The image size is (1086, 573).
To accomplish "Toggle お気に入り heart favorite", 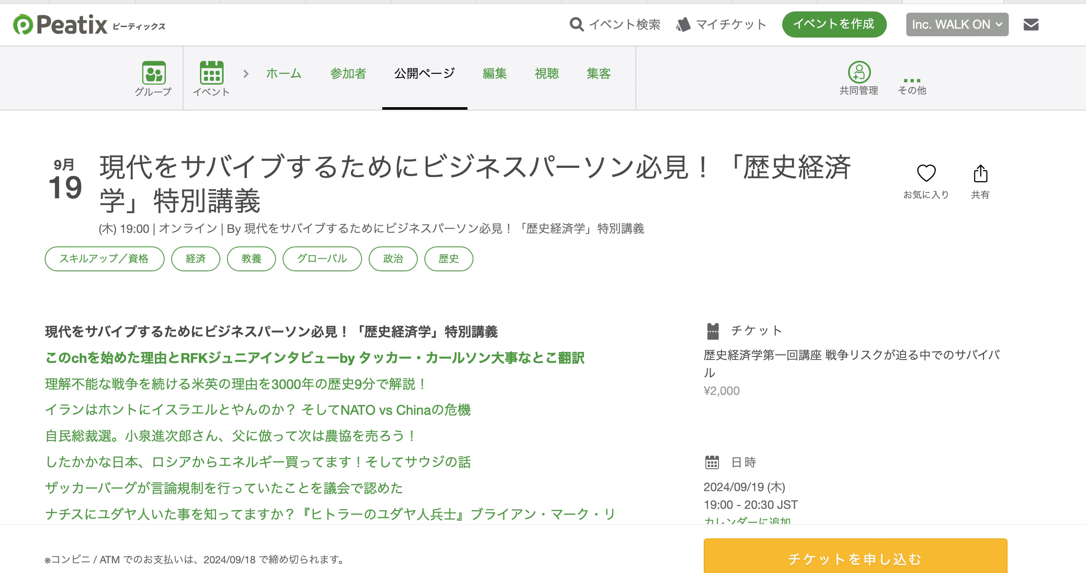I will point(926,173).
